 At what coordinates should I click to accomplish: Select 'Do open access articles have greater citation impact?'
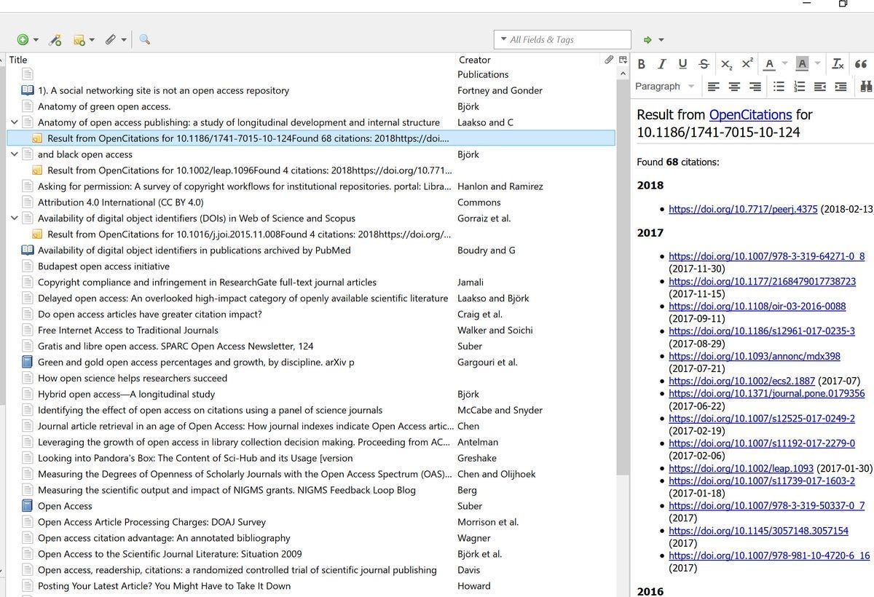click(150, 315)
